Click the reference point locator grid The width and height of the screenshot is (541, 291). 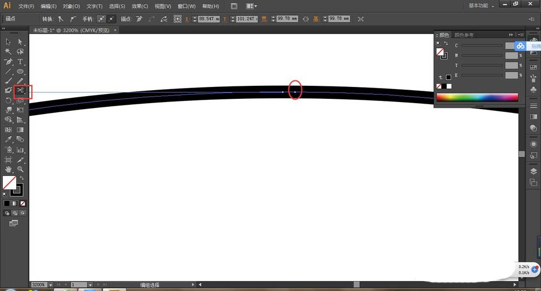coord(177,19)
